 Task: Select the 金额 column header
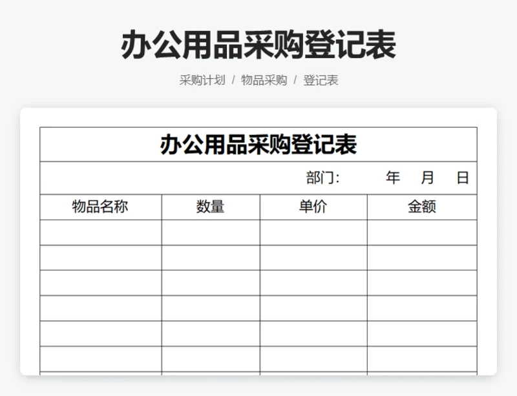coord(422,207)
